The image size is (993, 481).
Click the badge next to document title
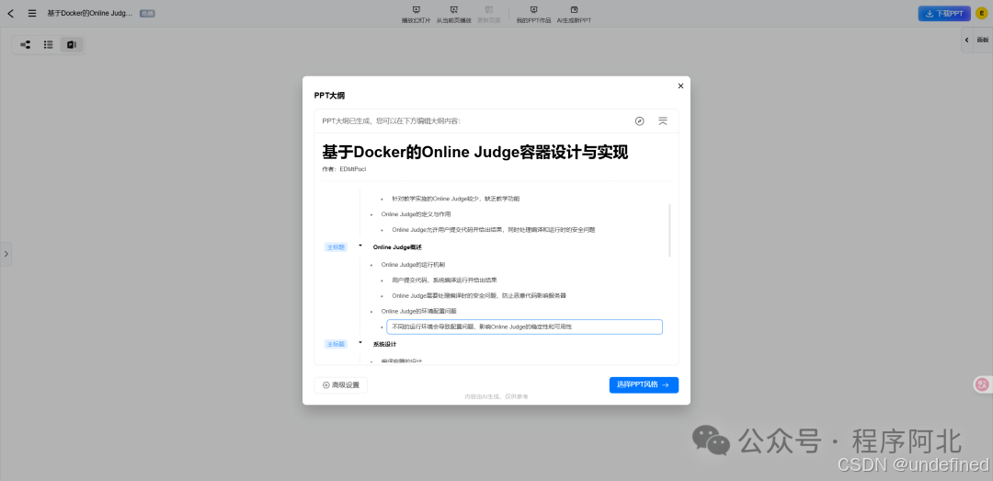[147, 13]
